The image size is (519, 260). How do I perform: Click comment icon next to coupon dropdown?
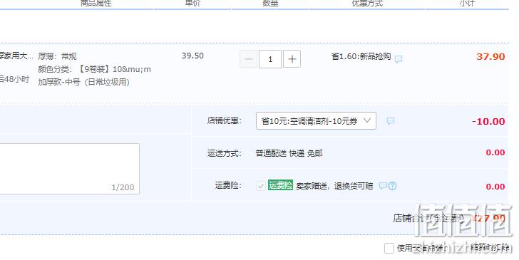coord(391,120)
